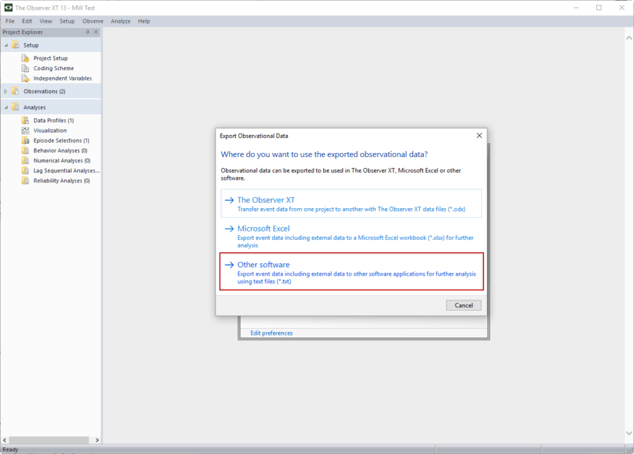The image size is (634, 454).
Task: Open the Analyze menu
Action: 121,21
